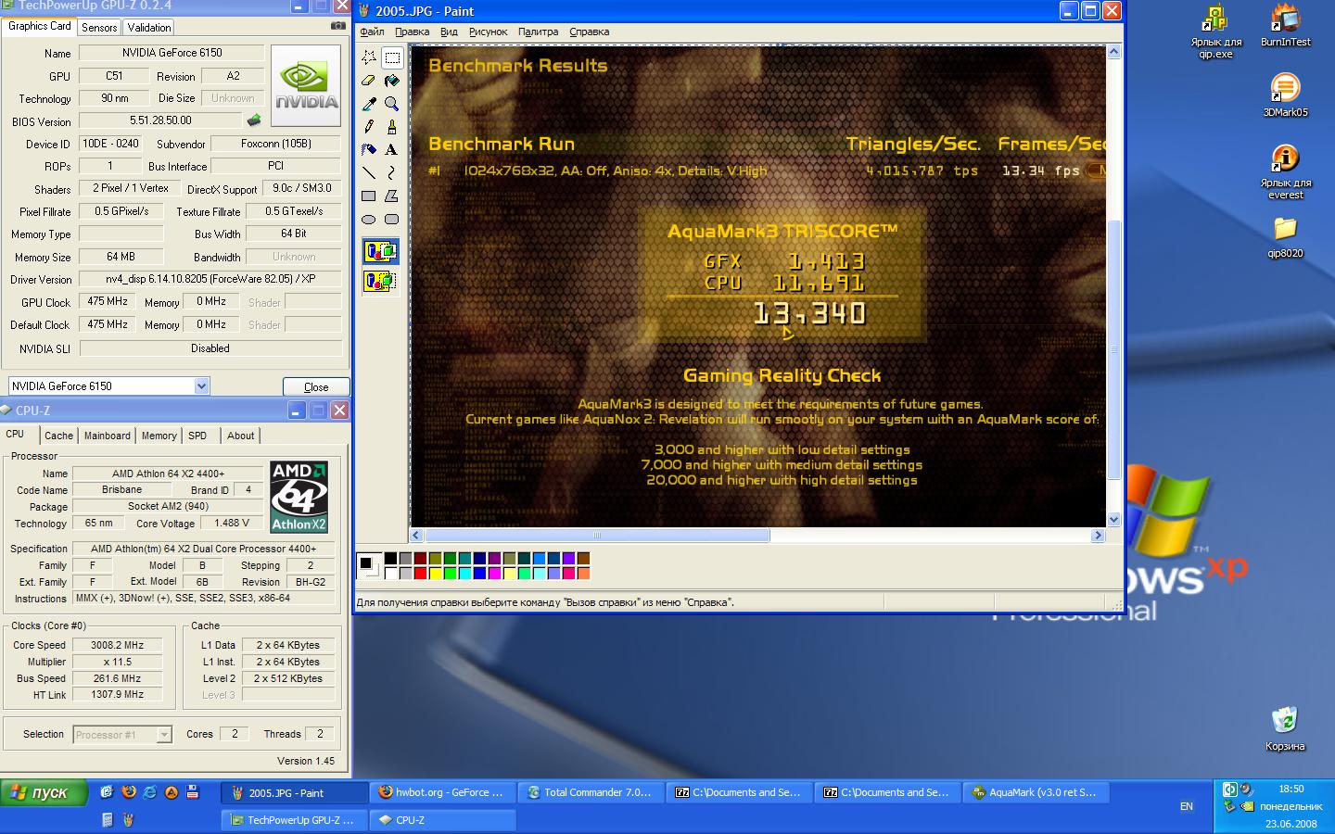Click the EN language indicator on the taskbar

click(x=1186, y=806)
